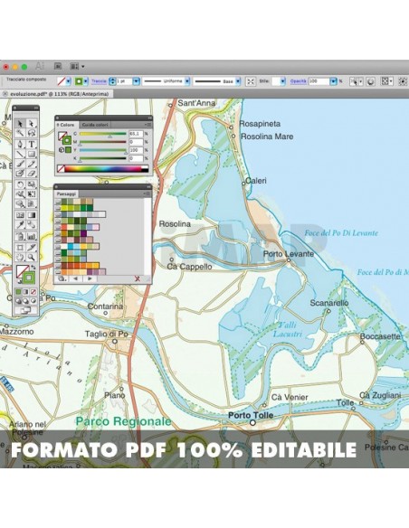409x528 pixels.
Task: Click the Traccia link in control bar
Action: coord(99,81)
